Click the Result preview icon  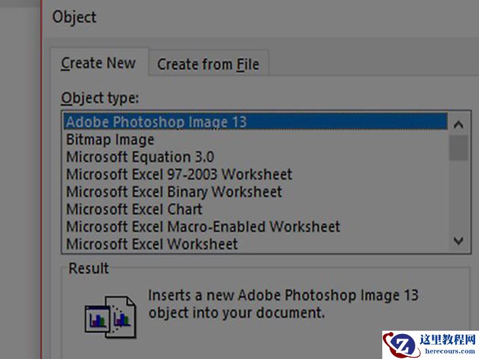pyautogui.click(x=111, y=314)
